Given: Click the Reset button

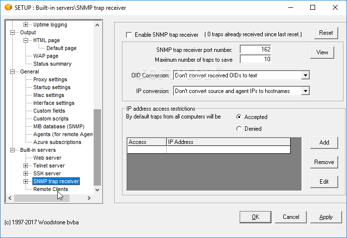Looking at the screenshot, I should (326, 33).
